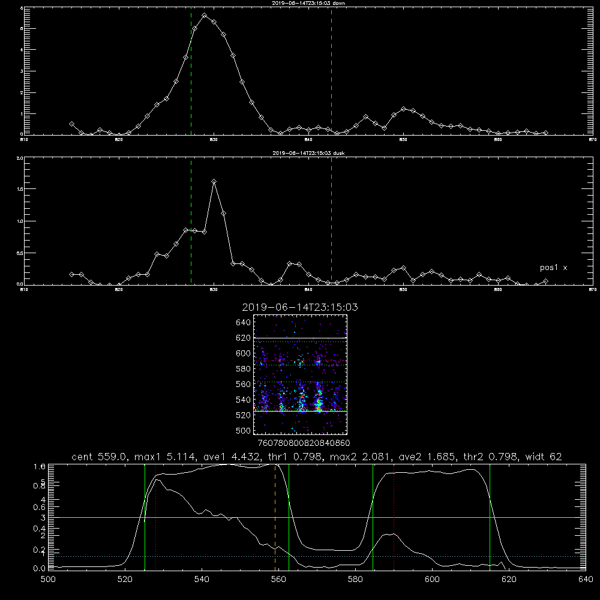Viewport: 600px width, 600px height.
Task: Click 'max2 2.081' in the stats line
Action: point(358,457)
